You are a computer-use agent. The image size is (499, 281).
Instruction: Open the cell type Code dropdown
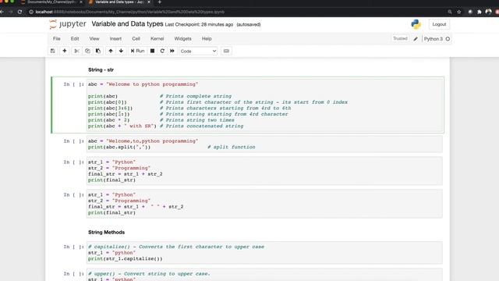pyautogui.click(x=198, y=51)
